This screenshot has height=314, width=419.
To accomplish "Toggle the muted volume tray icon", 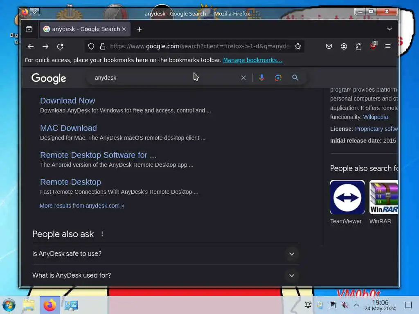I will click(345, 305).
